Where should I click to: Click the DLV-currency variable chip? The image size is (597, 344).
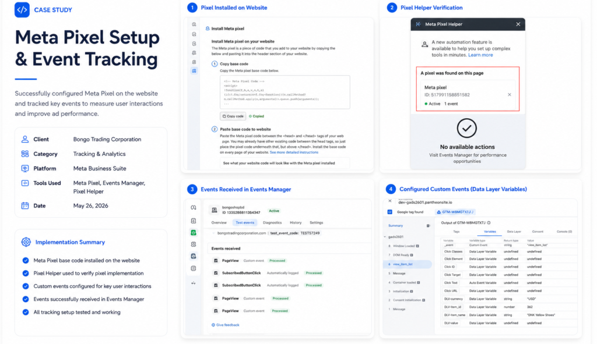coord(453,299)
